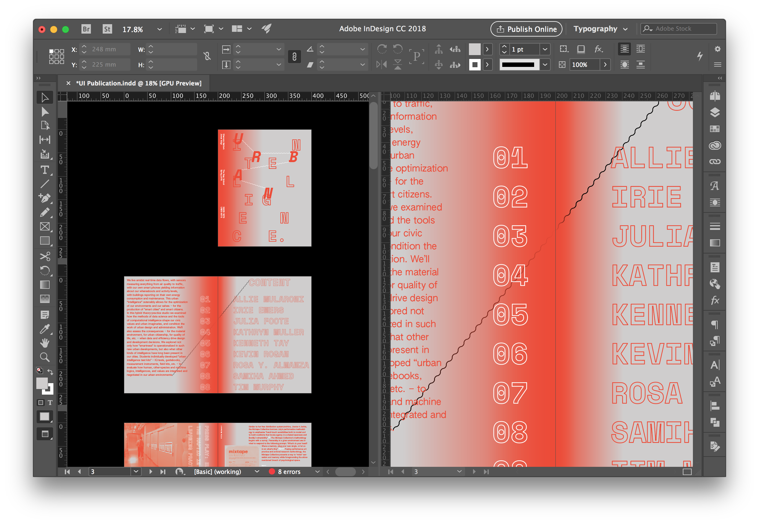Toggle constrain proportions for width and height

(x=207, y=57)
